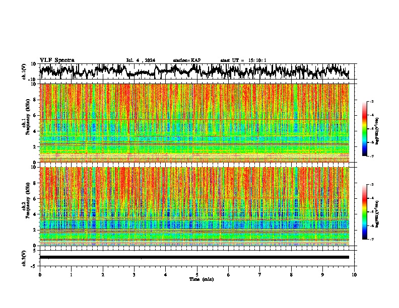Click the "-7" label on ch.2 colorbar
The height and width of the screenshot is (308, 399).
pyautogui.click(x=371, y=239)
